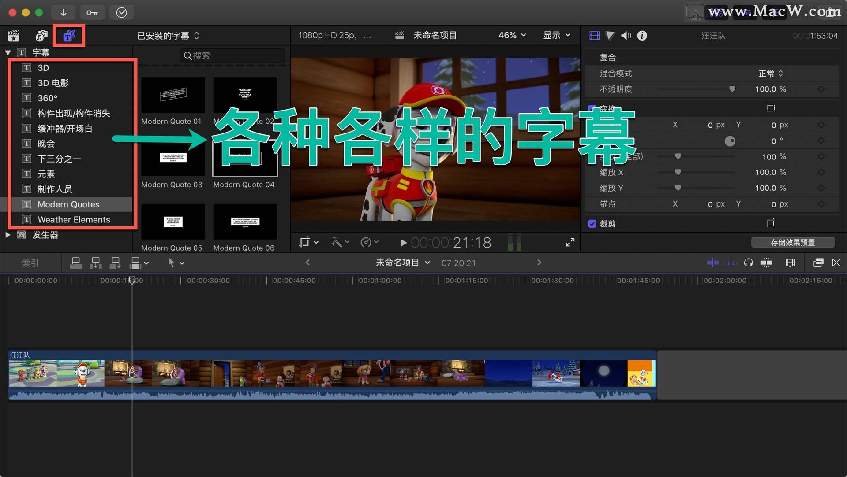Image resolution: width=847 pixels, height=477 pixels.
Task: Open the overwrite edit options dropdown
Action: point(139,263)
